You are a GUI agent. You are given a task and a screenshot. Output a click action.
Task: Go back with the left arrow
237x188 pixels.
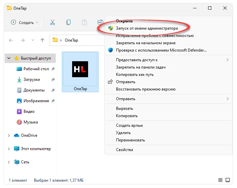11,40
